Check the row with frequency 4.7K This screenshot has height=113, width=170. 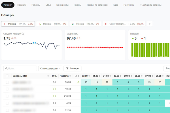coord(7,103)
